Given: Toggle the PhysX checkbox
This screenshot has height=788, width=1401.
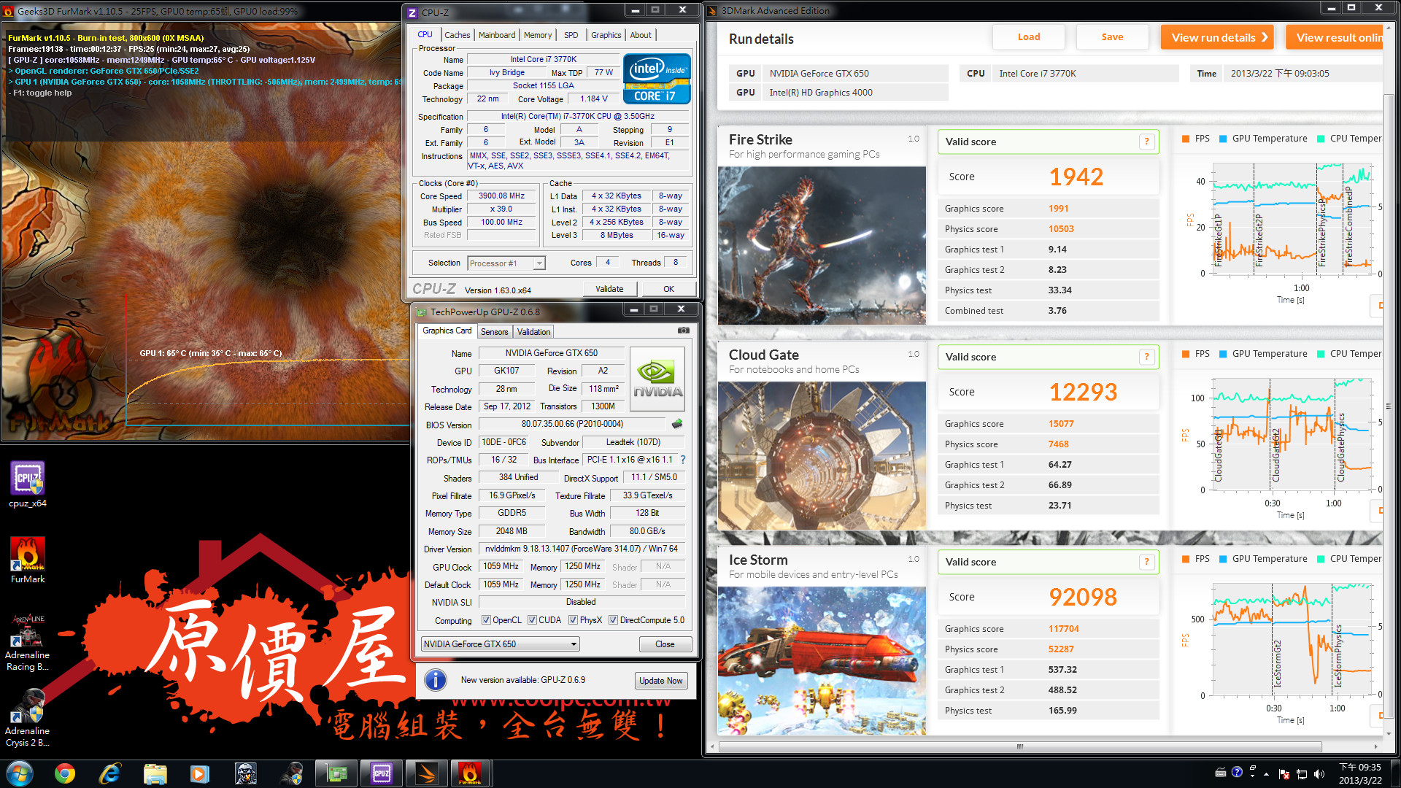Looking at the screenshot, I should tap(573, 620).
